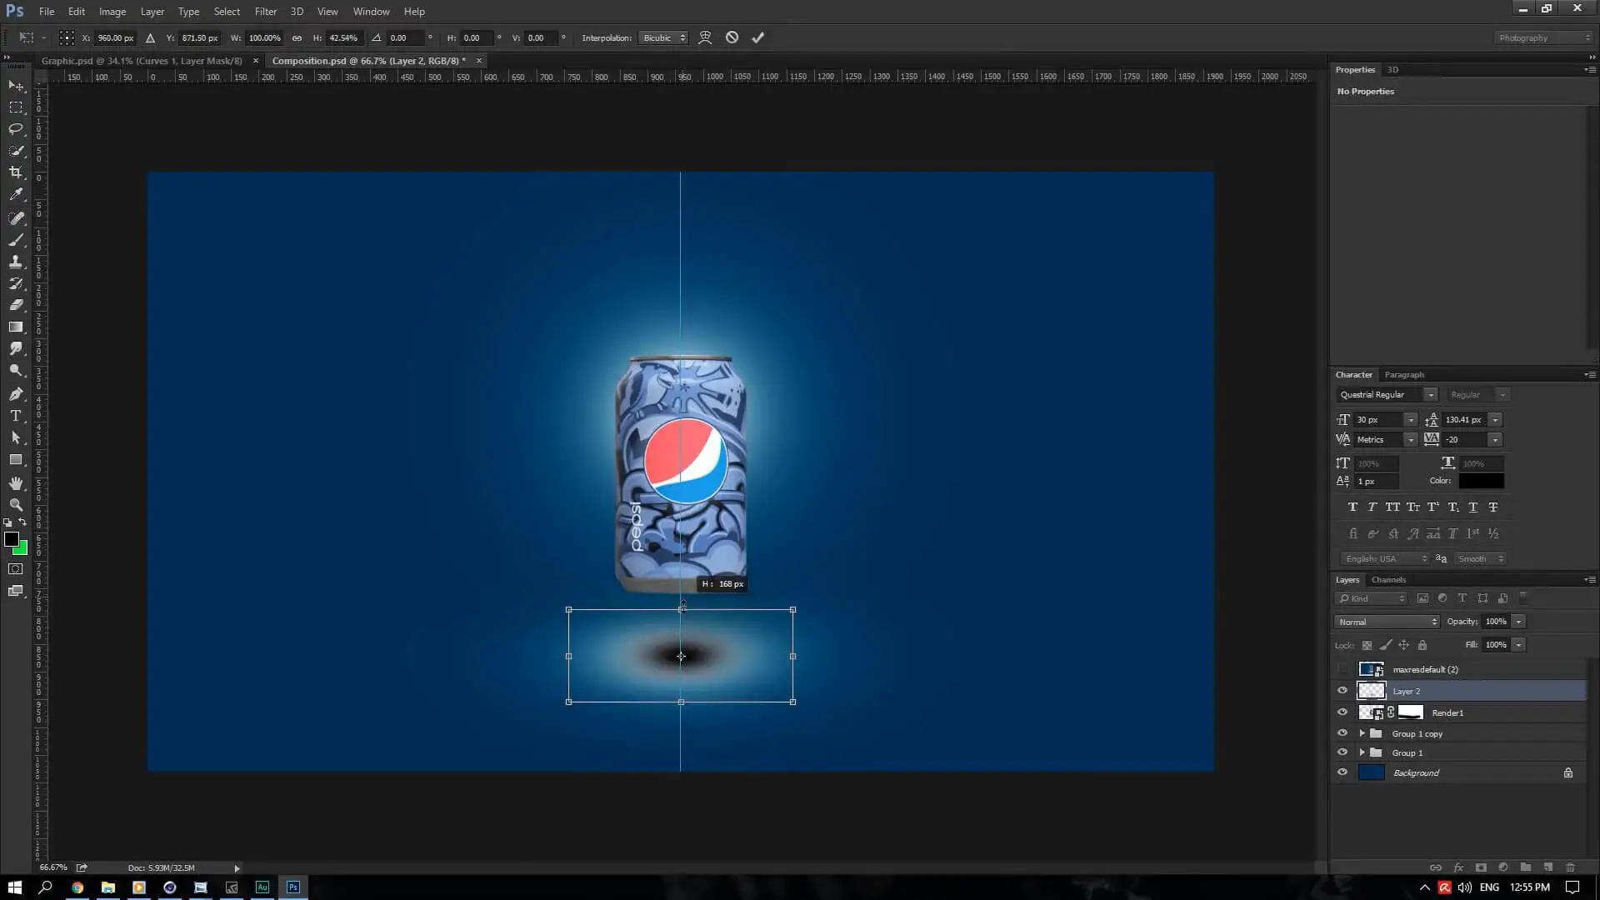
Task: Select the Rectangle shape tool
Action: (16, 459)
